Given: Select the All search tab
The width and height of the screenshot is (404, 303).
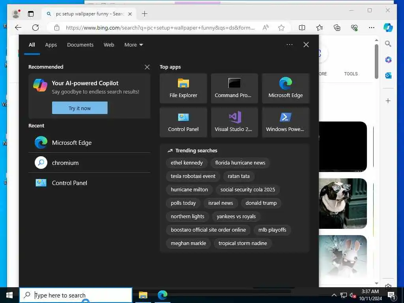Looking at the screenshot, I should coord(32,45).
